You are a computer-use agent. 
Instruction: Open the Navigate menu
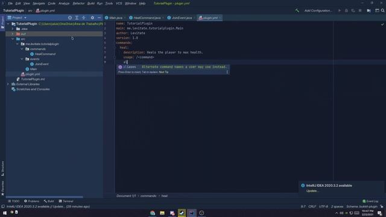(x=39, y=4)
